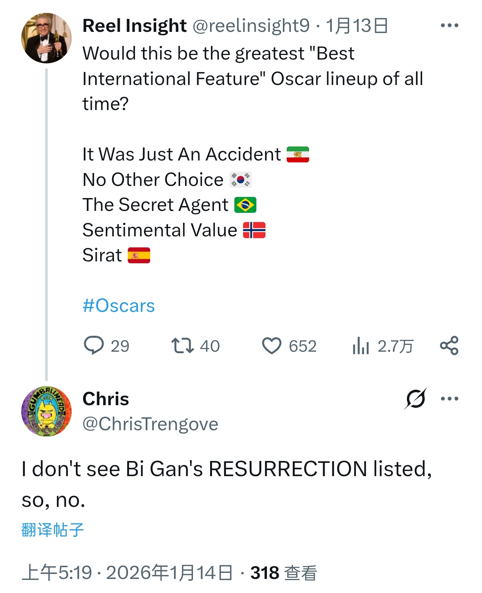View analytics for the 2.7万 views post
Viewport: 482px width, 593px height.
(x=361, y=346)
